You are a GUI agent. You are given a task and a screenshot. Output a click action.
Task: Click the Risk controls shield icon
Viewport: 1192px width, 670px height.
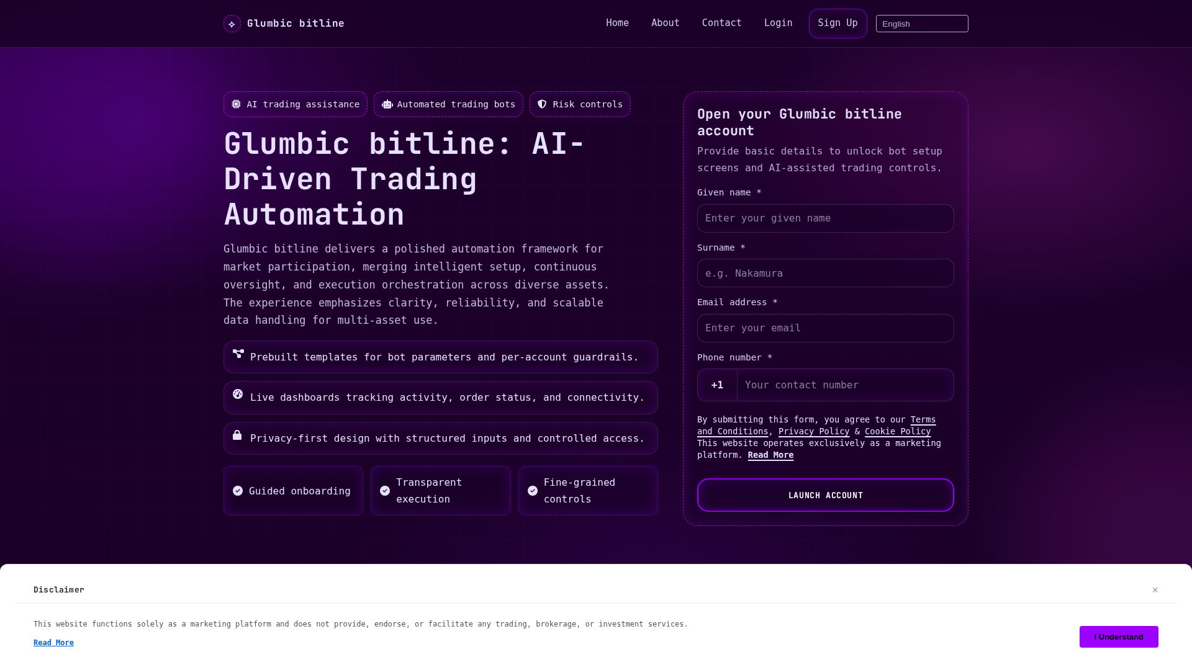[x=542, y=104]
